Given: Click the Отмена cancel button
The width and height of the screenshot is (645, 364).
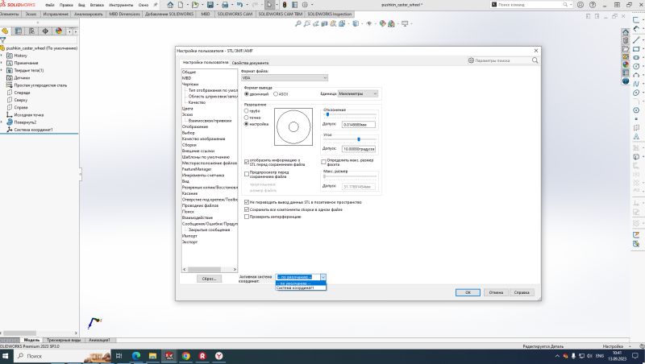Looking at the screenshot, I should point(496,292).
